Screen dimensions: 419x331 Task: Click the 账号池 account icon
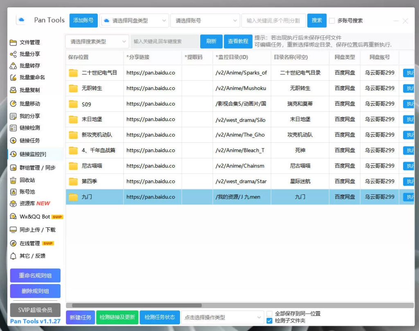(13, 192)
